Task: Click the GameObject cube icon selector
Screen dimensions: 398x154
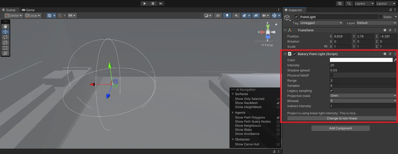Action: pyautogui.click(x=288, y=19)
